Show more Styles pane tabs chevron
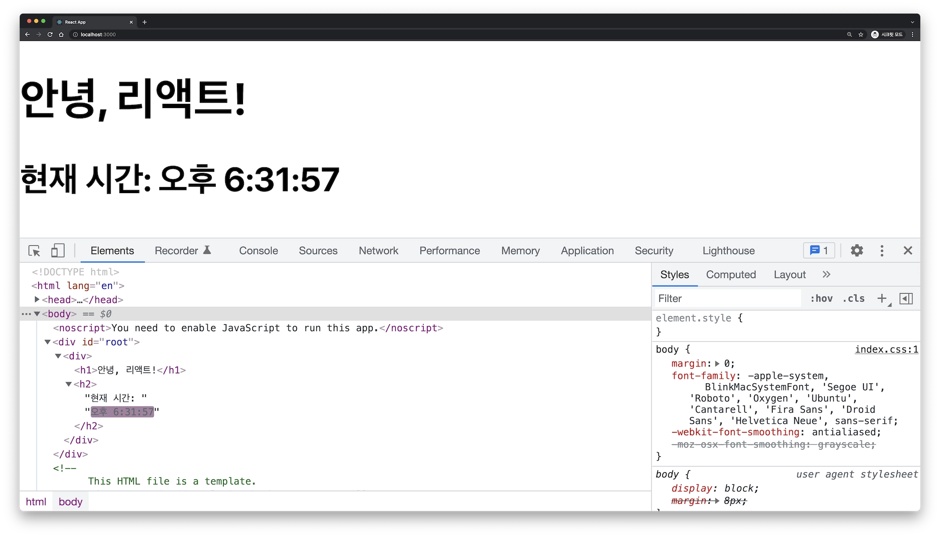The image size is (940, 537). [x=826, y=274]
